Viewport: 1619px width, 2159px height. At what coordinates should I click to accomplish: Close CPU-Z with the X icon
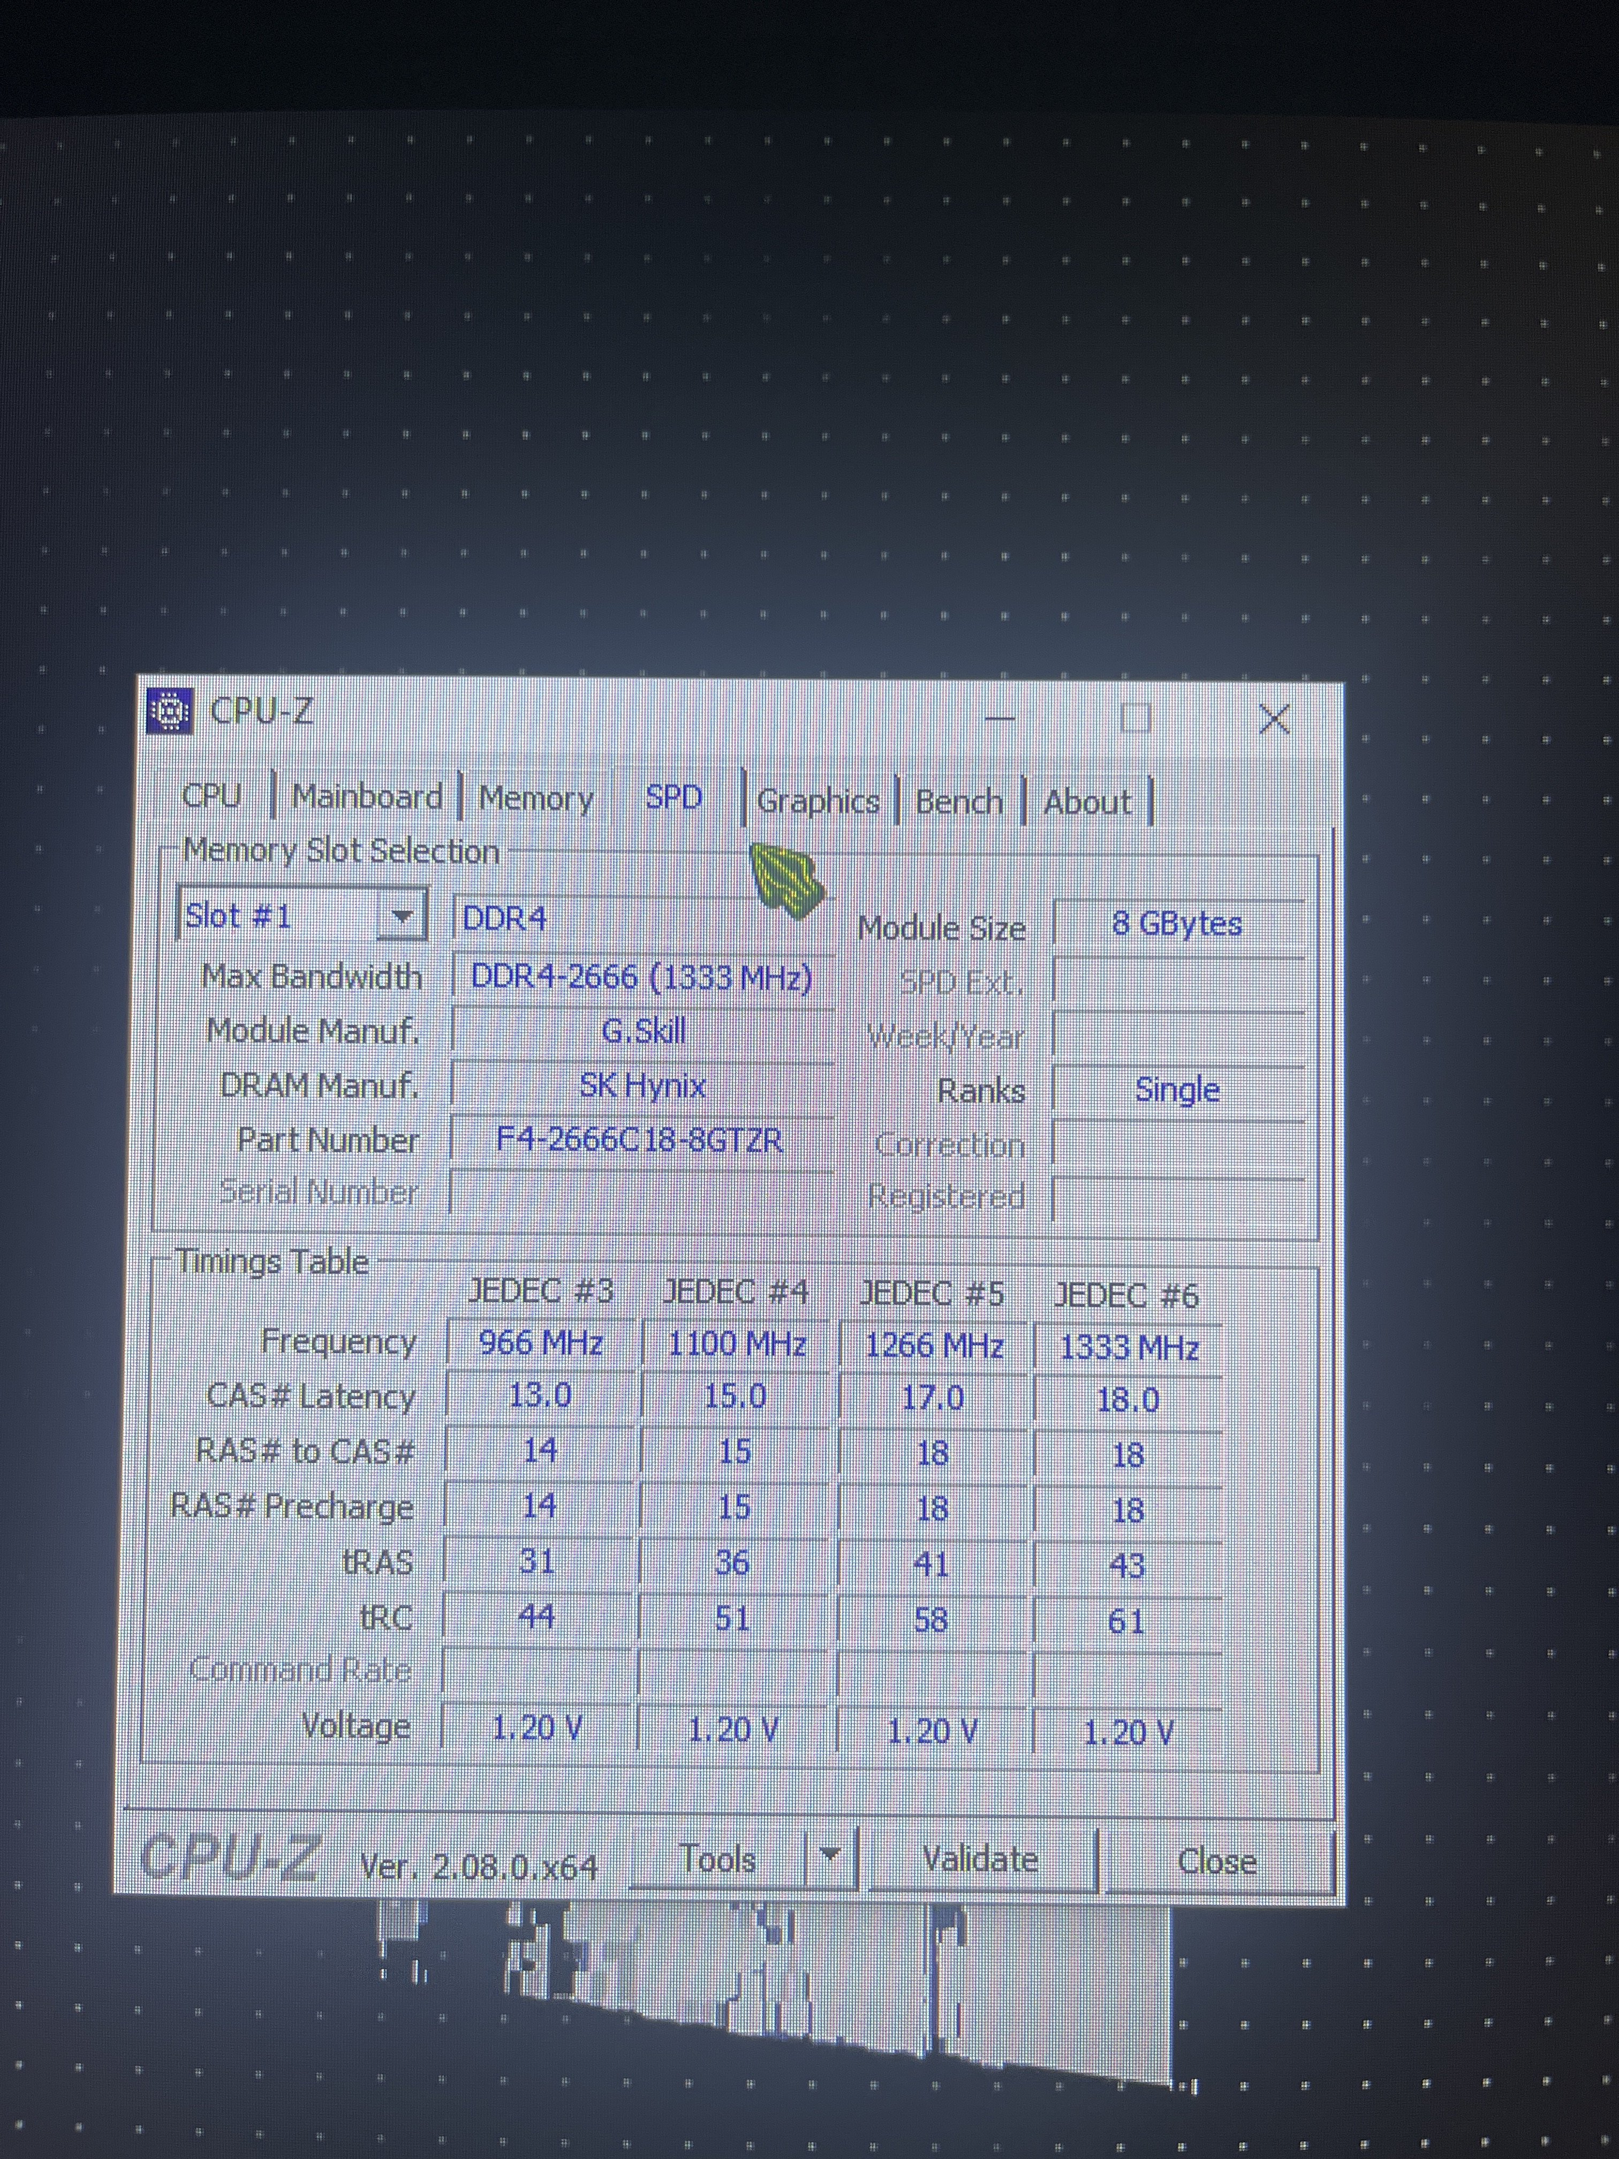[1274, 719]
